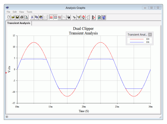This screenshot has height=124, width=167.
Task: Click the tag icon with red arrow
Action: [x=83, y=17]
